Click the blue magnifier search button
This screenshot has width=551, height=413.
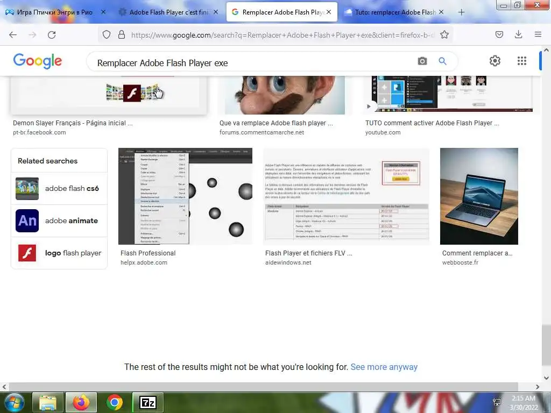pyautogui.click(x=442, y=61)
